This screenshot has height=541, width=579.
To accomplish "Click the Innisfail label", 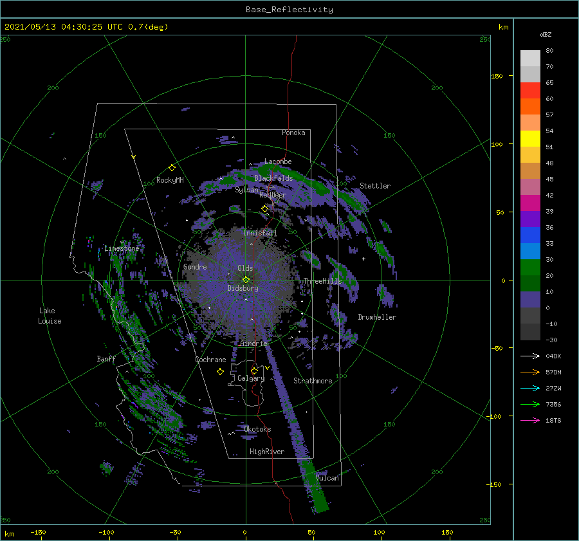I will coord(260,233).
